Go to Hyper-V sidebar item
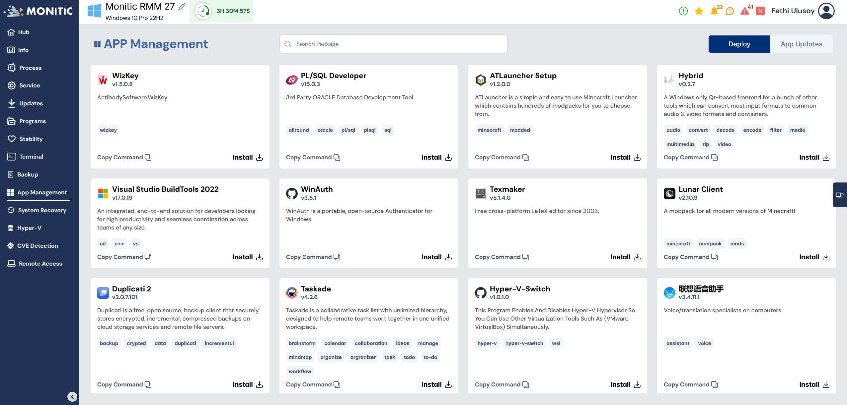Image resolution: width=847 pixels, height=405 pixels. click(29, 228)
